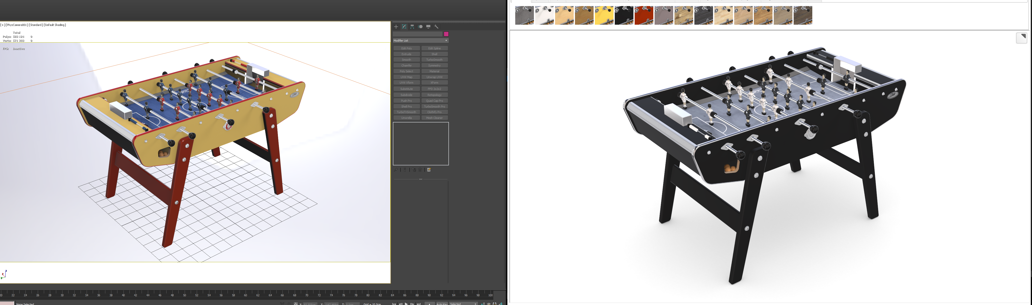Toggle Show End Result icon
The image size is (1032, 305).
pyautogui.click(x=405, y=170)
